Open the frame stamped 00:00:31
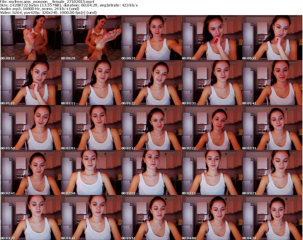Screen dimensions: 303x240 coord(151,38)
